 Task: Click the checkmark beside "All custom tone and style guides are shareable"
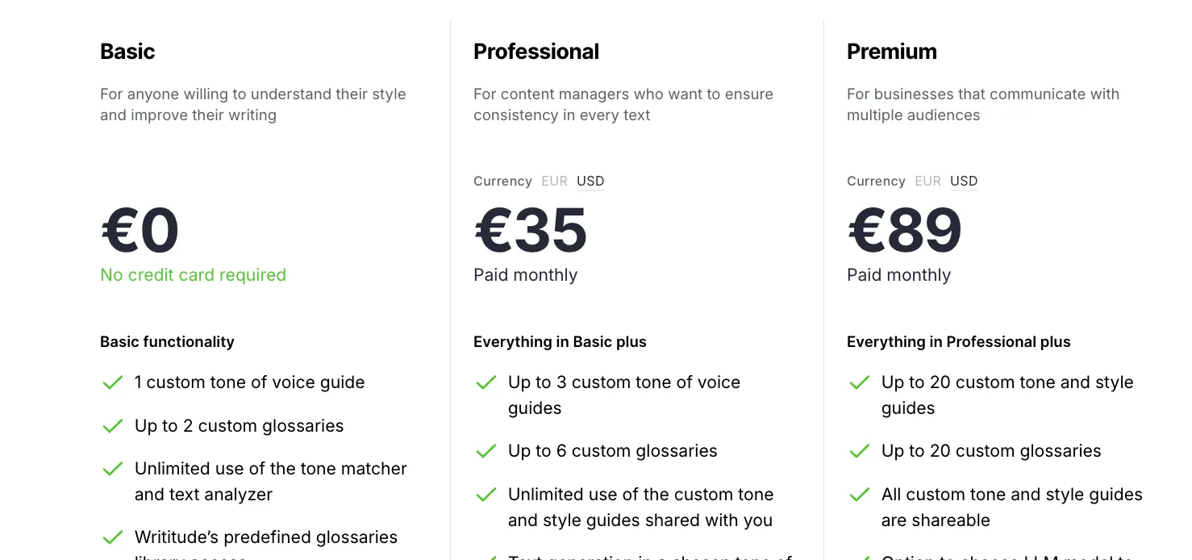(x=860, y=495)
